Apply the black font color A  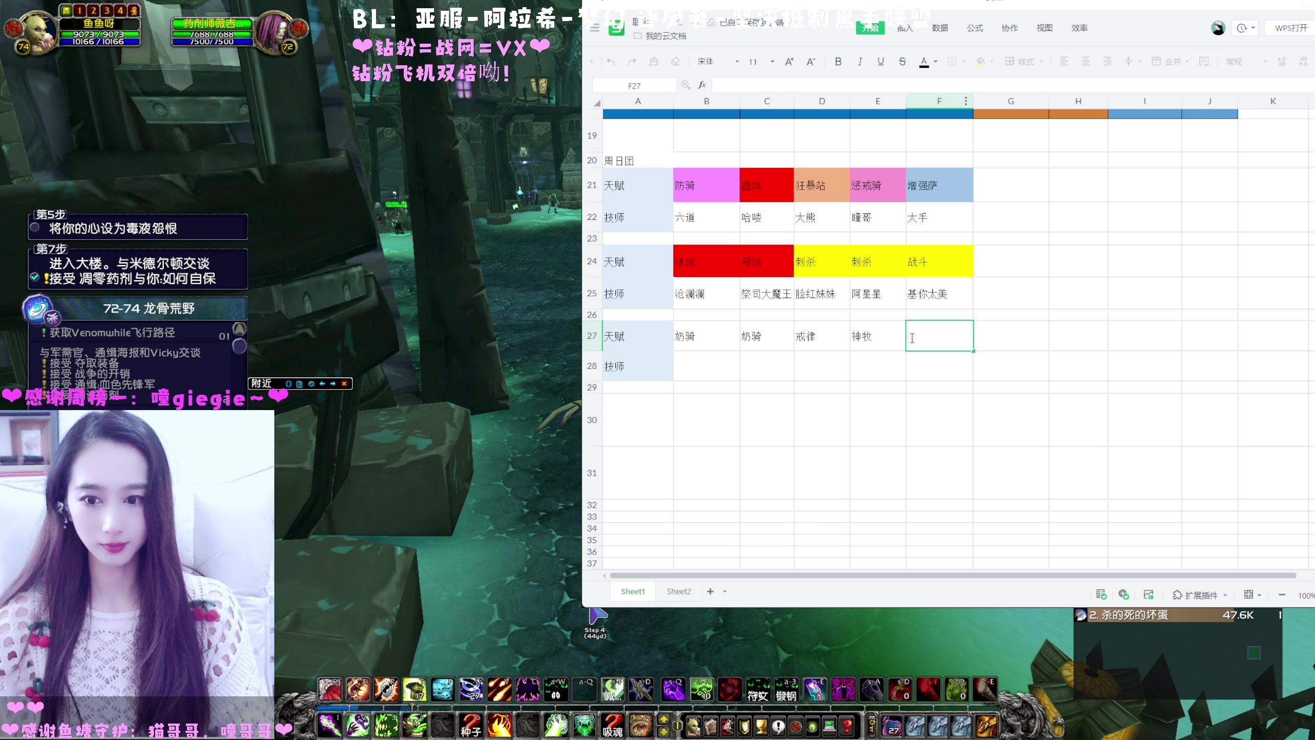point(924,62)
